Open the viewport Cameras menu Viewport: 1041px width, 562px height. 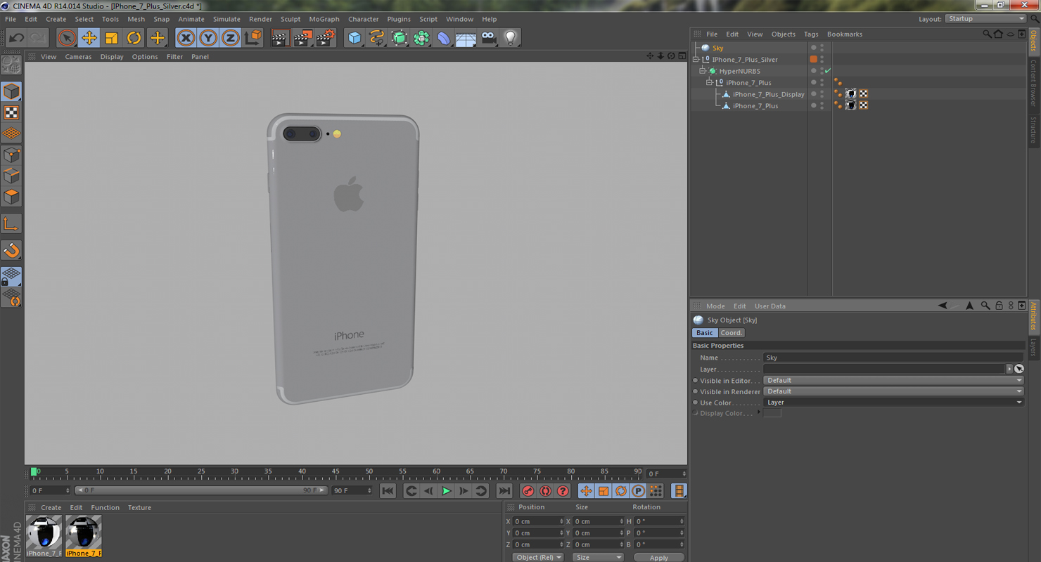click(x=78, y=57)
